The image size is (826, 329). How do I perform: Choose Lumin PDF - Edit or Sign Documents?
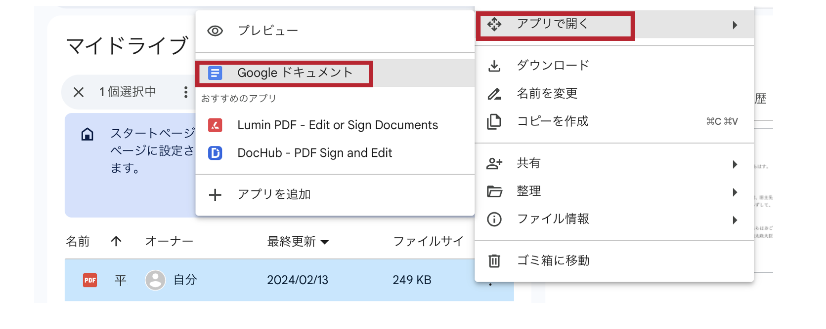(x=335, y=125)
